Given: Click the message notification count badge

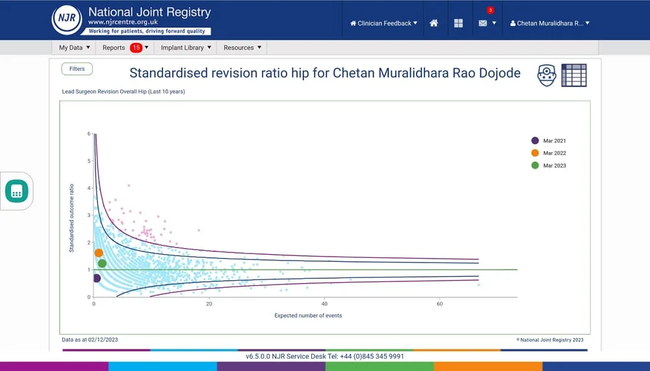Looking at the screenshot, I should [490, 10].
